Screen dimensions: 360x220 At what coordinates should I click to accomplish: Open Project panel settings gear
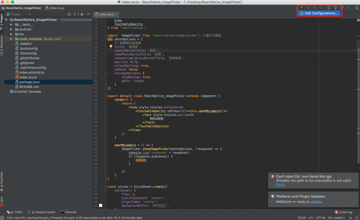coord(82,14)
